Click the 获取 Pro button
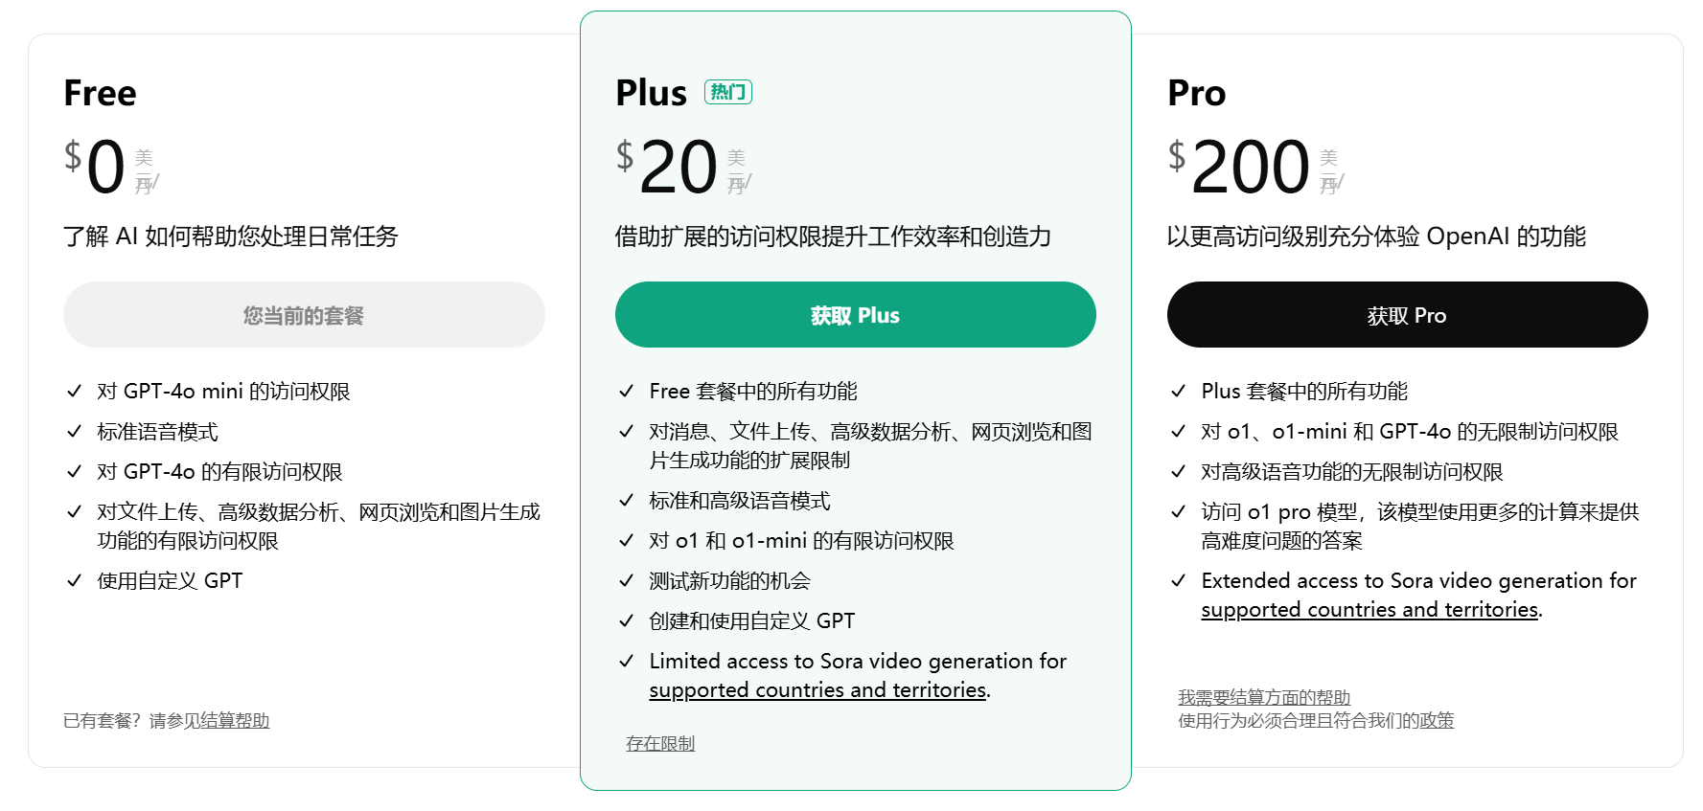Image resolution: width=1703 pixels, height=811 pixels. click(x=1407, y=314)
